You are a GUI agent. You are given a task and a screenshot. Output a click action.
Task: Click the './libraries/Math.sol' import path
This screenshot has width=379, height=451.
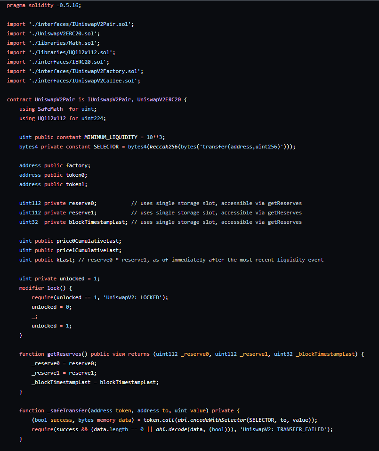pos(63,43)
